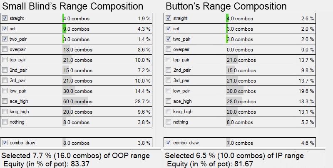Select Small Blind's ace_high checkbox
Image resolution: width=333 pixels, height=168 pixels.
[x=5, y=101]
